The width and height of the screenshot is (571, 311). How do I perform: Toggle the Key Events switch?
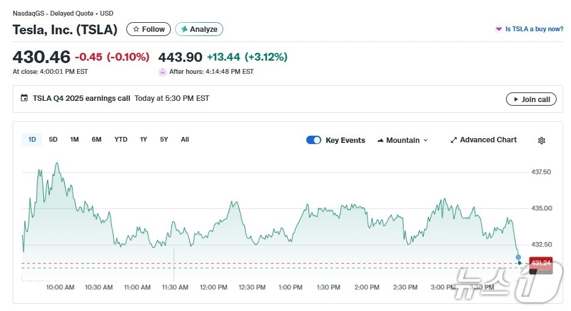pyautogui.click(x=313, y=140)
